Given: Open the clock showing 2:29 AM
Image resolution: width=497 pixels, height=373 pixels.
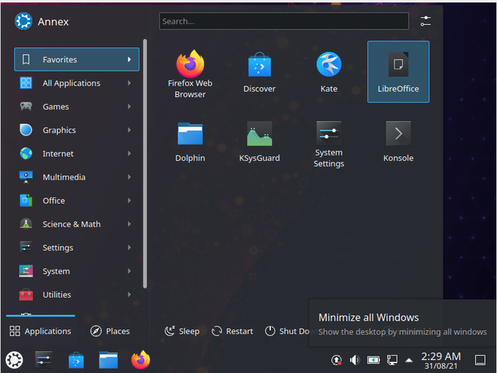Looking at the screenshot, I should pos(441,360).
